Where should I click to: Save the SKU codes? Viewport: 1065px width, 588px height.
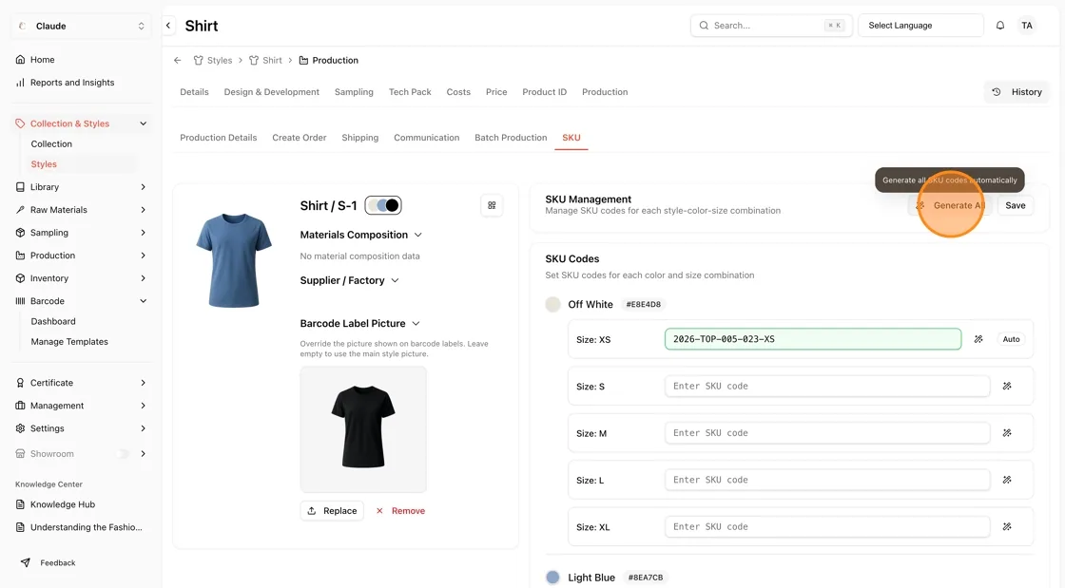click(1016, 205)
